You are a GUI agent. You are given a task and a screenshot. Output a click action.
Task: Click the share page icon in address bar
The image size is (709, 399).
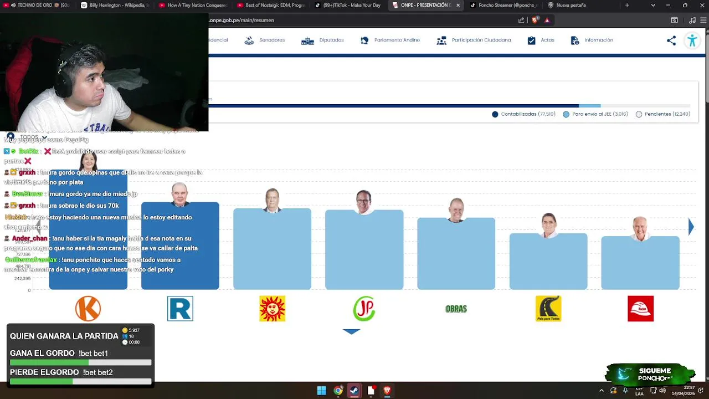[521, 20]
